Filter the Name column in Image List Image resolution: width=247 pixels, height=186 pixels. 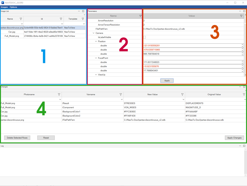(21, 19)
